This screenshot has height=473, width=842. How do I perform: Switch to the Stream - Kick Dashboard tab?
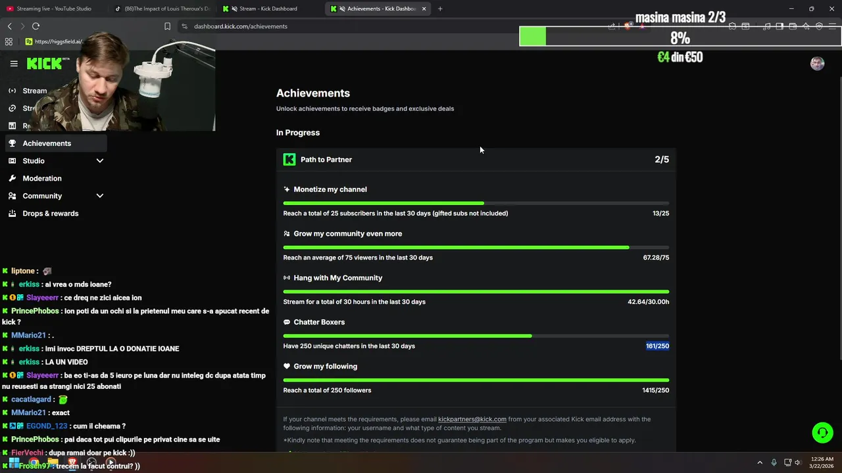pos(270,9)
